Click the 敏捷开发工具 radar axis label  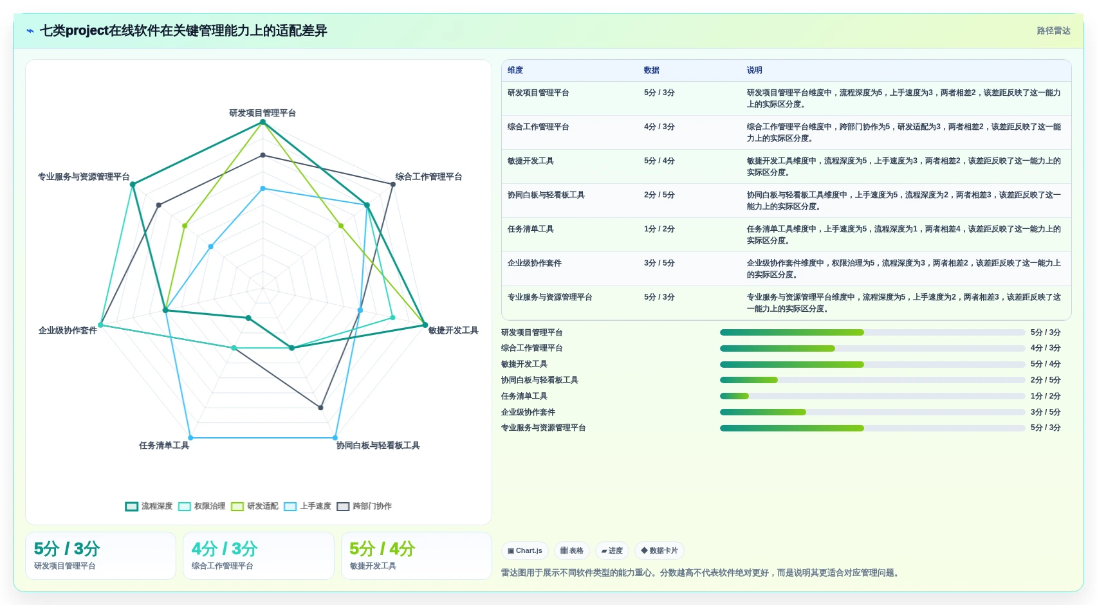(x=454, y=330)
